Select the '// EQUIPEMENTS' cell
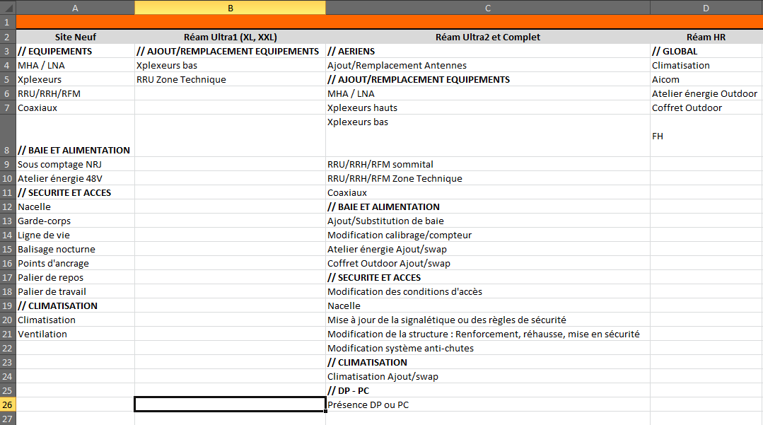This screenshot has width=763, height=425. 74,51
